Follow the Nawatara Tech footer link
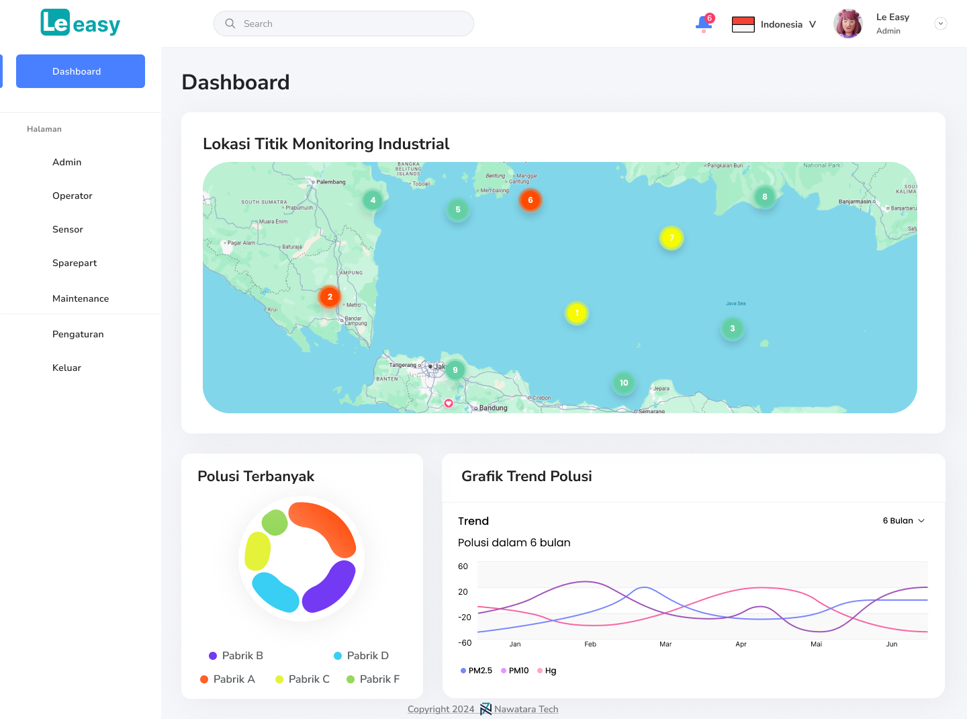The height and width of the screenshot is (719, 967). pyautogui.click(x=526, y=709)
